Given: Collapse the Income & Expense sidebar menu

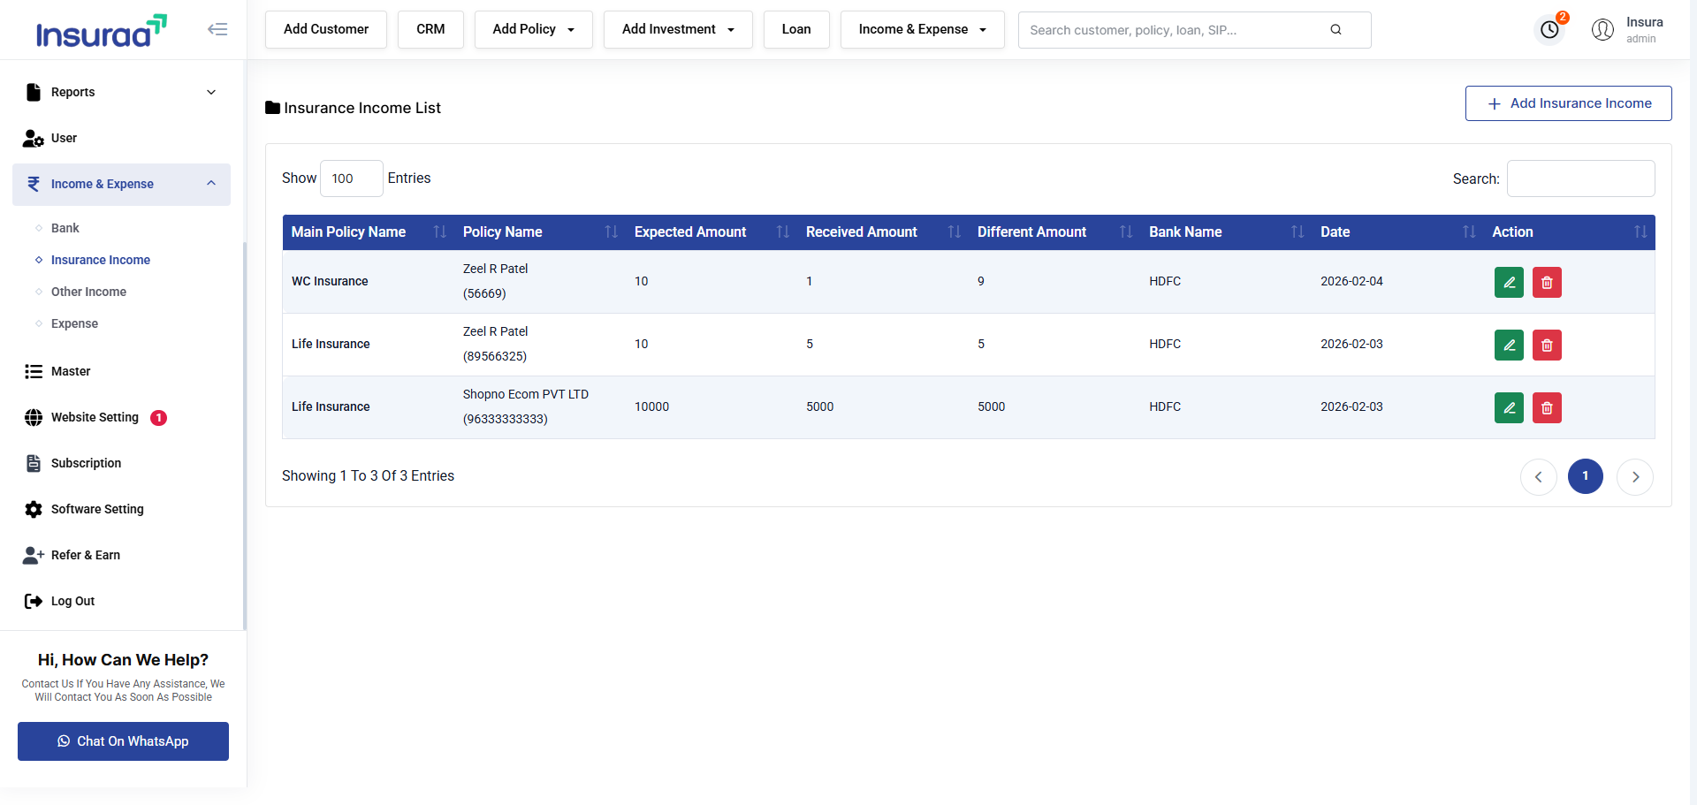Looking at the screenshot, I should click(122, 184).
